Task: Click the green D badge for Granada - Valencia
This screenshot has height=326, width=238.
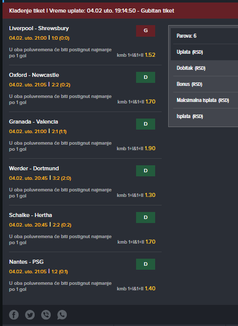Action: (x=146, y=124)
